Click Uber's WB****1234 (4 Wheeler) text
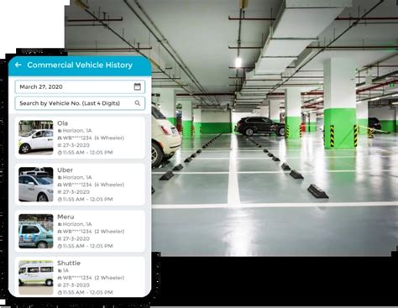This screenshot has height=308, width=398. (93, 185)
